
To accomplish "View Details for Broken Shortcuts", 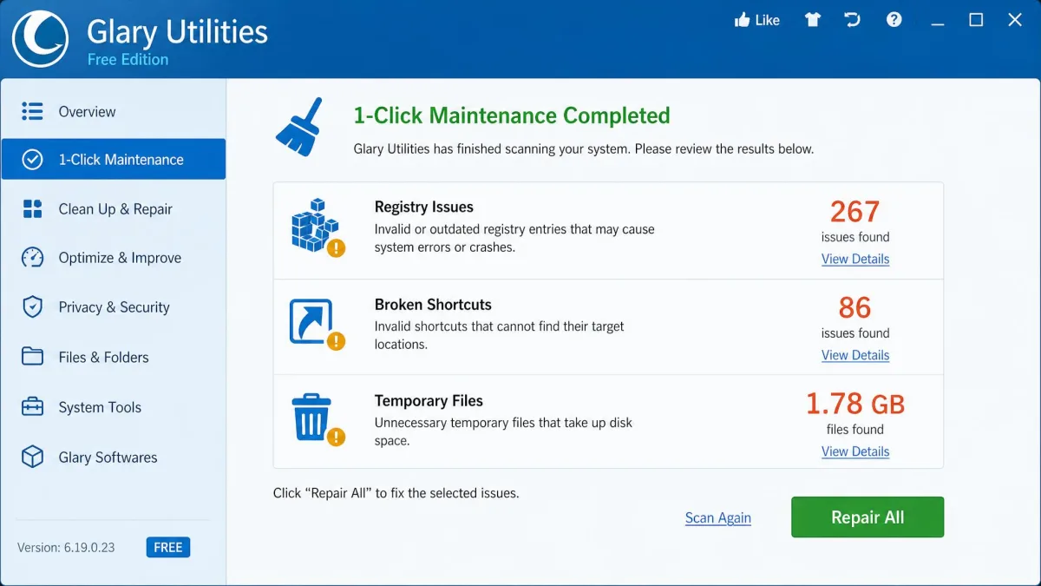I will pos(855,355).
